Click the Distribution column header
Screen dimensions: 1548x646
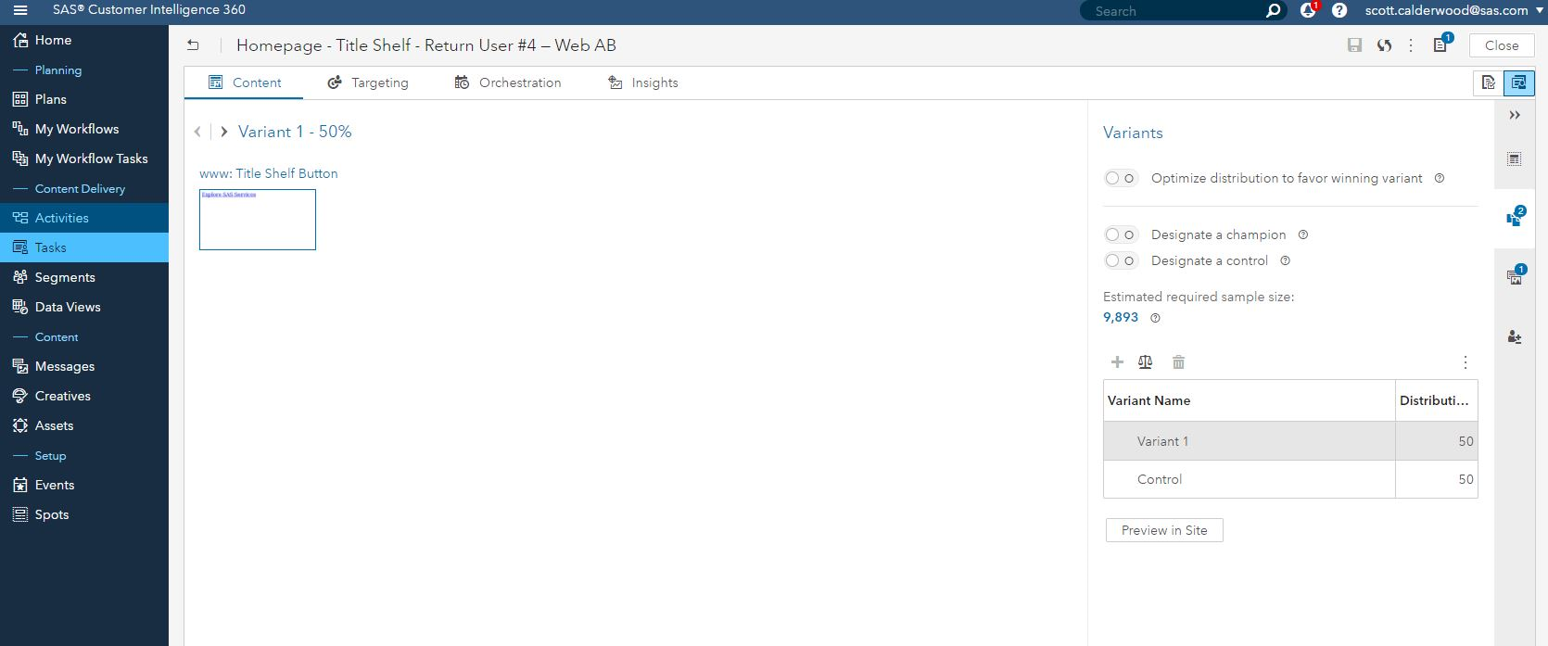coord(1436,400)
